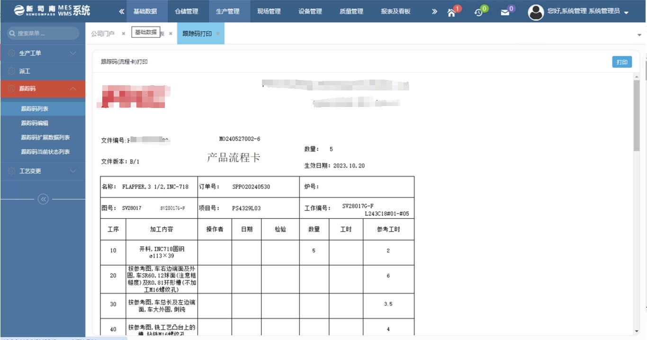Open the 现场管理 top menu
647x340 pixels.
[269, 11]
